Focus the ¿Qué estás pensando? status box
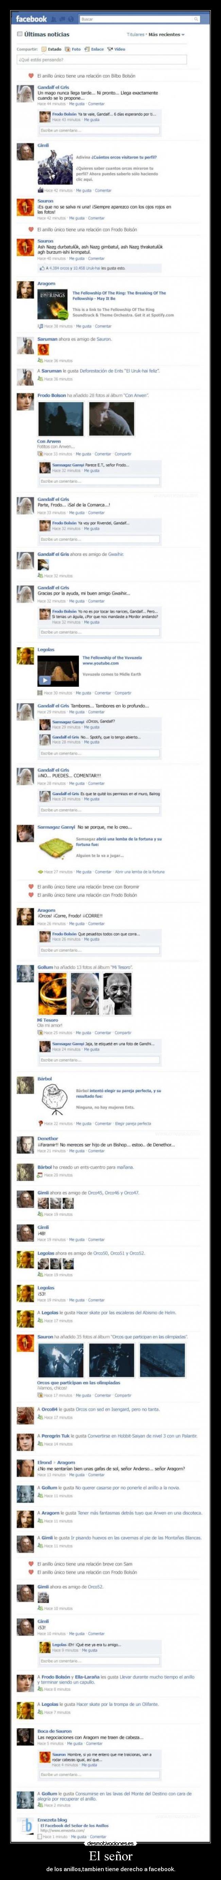This screenshot has height=1880, width=221. 110,60
